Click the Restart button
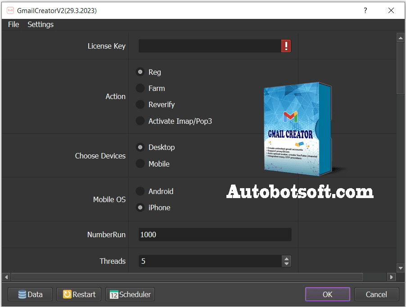The width and height of the screenshot is (406, 307). tap(79, 294)
